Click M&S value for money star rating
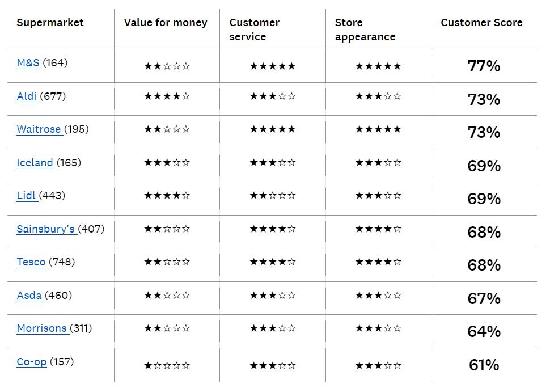Viewport: 550px width, 388px height. point(167,66)
